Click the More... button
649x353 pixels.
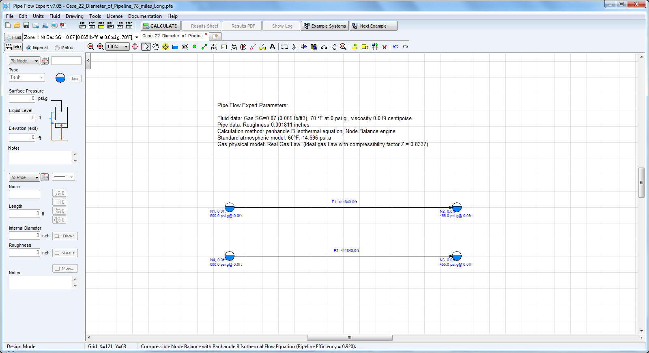[65, 268]
